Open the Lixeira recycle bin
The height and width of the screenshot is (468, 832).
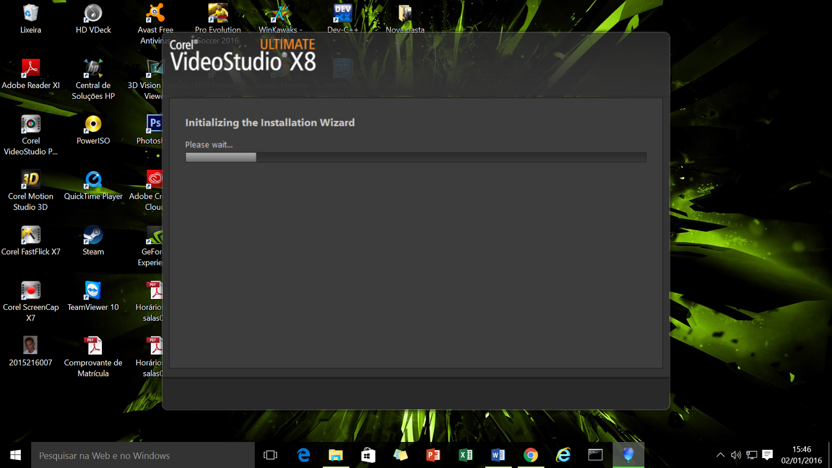click(31, 13)
